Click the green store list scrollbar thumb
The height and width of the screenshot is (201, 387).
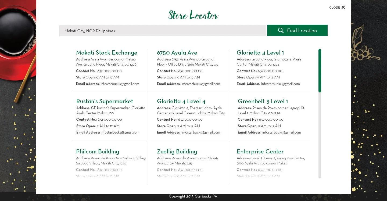pyautogui.click(x=320, y=71)
